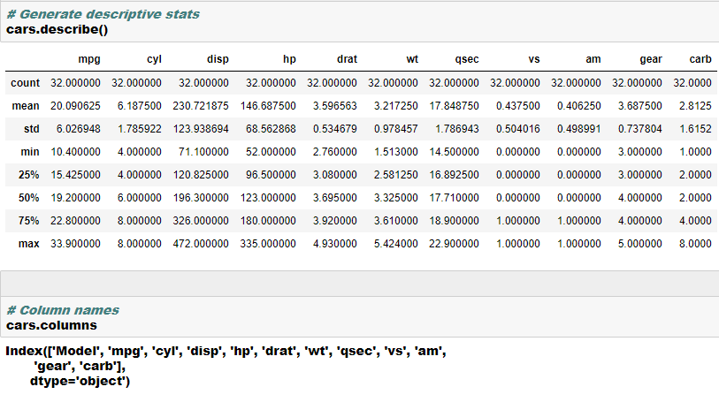Viewport: 719px width, 402px height.
Task: Click the vs column header
Action: [534, 59]
